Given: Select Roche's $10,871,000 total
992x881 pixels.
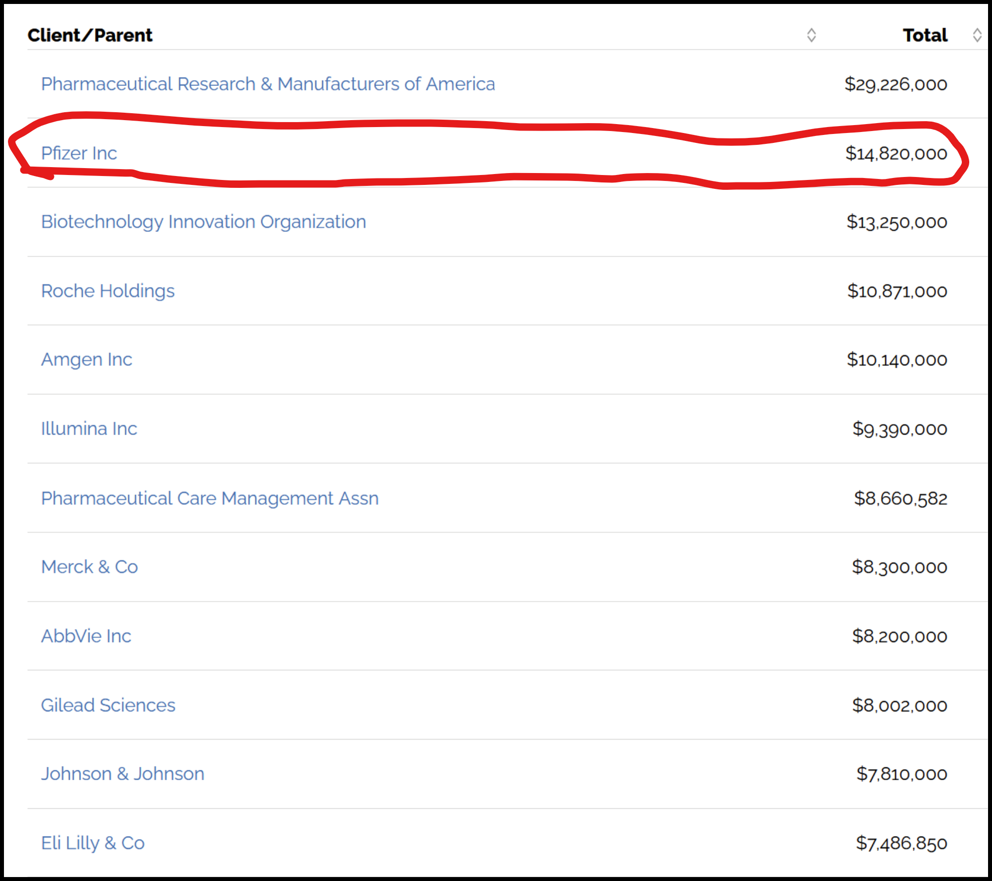Looking at the screenshot, I should point(898,291).
